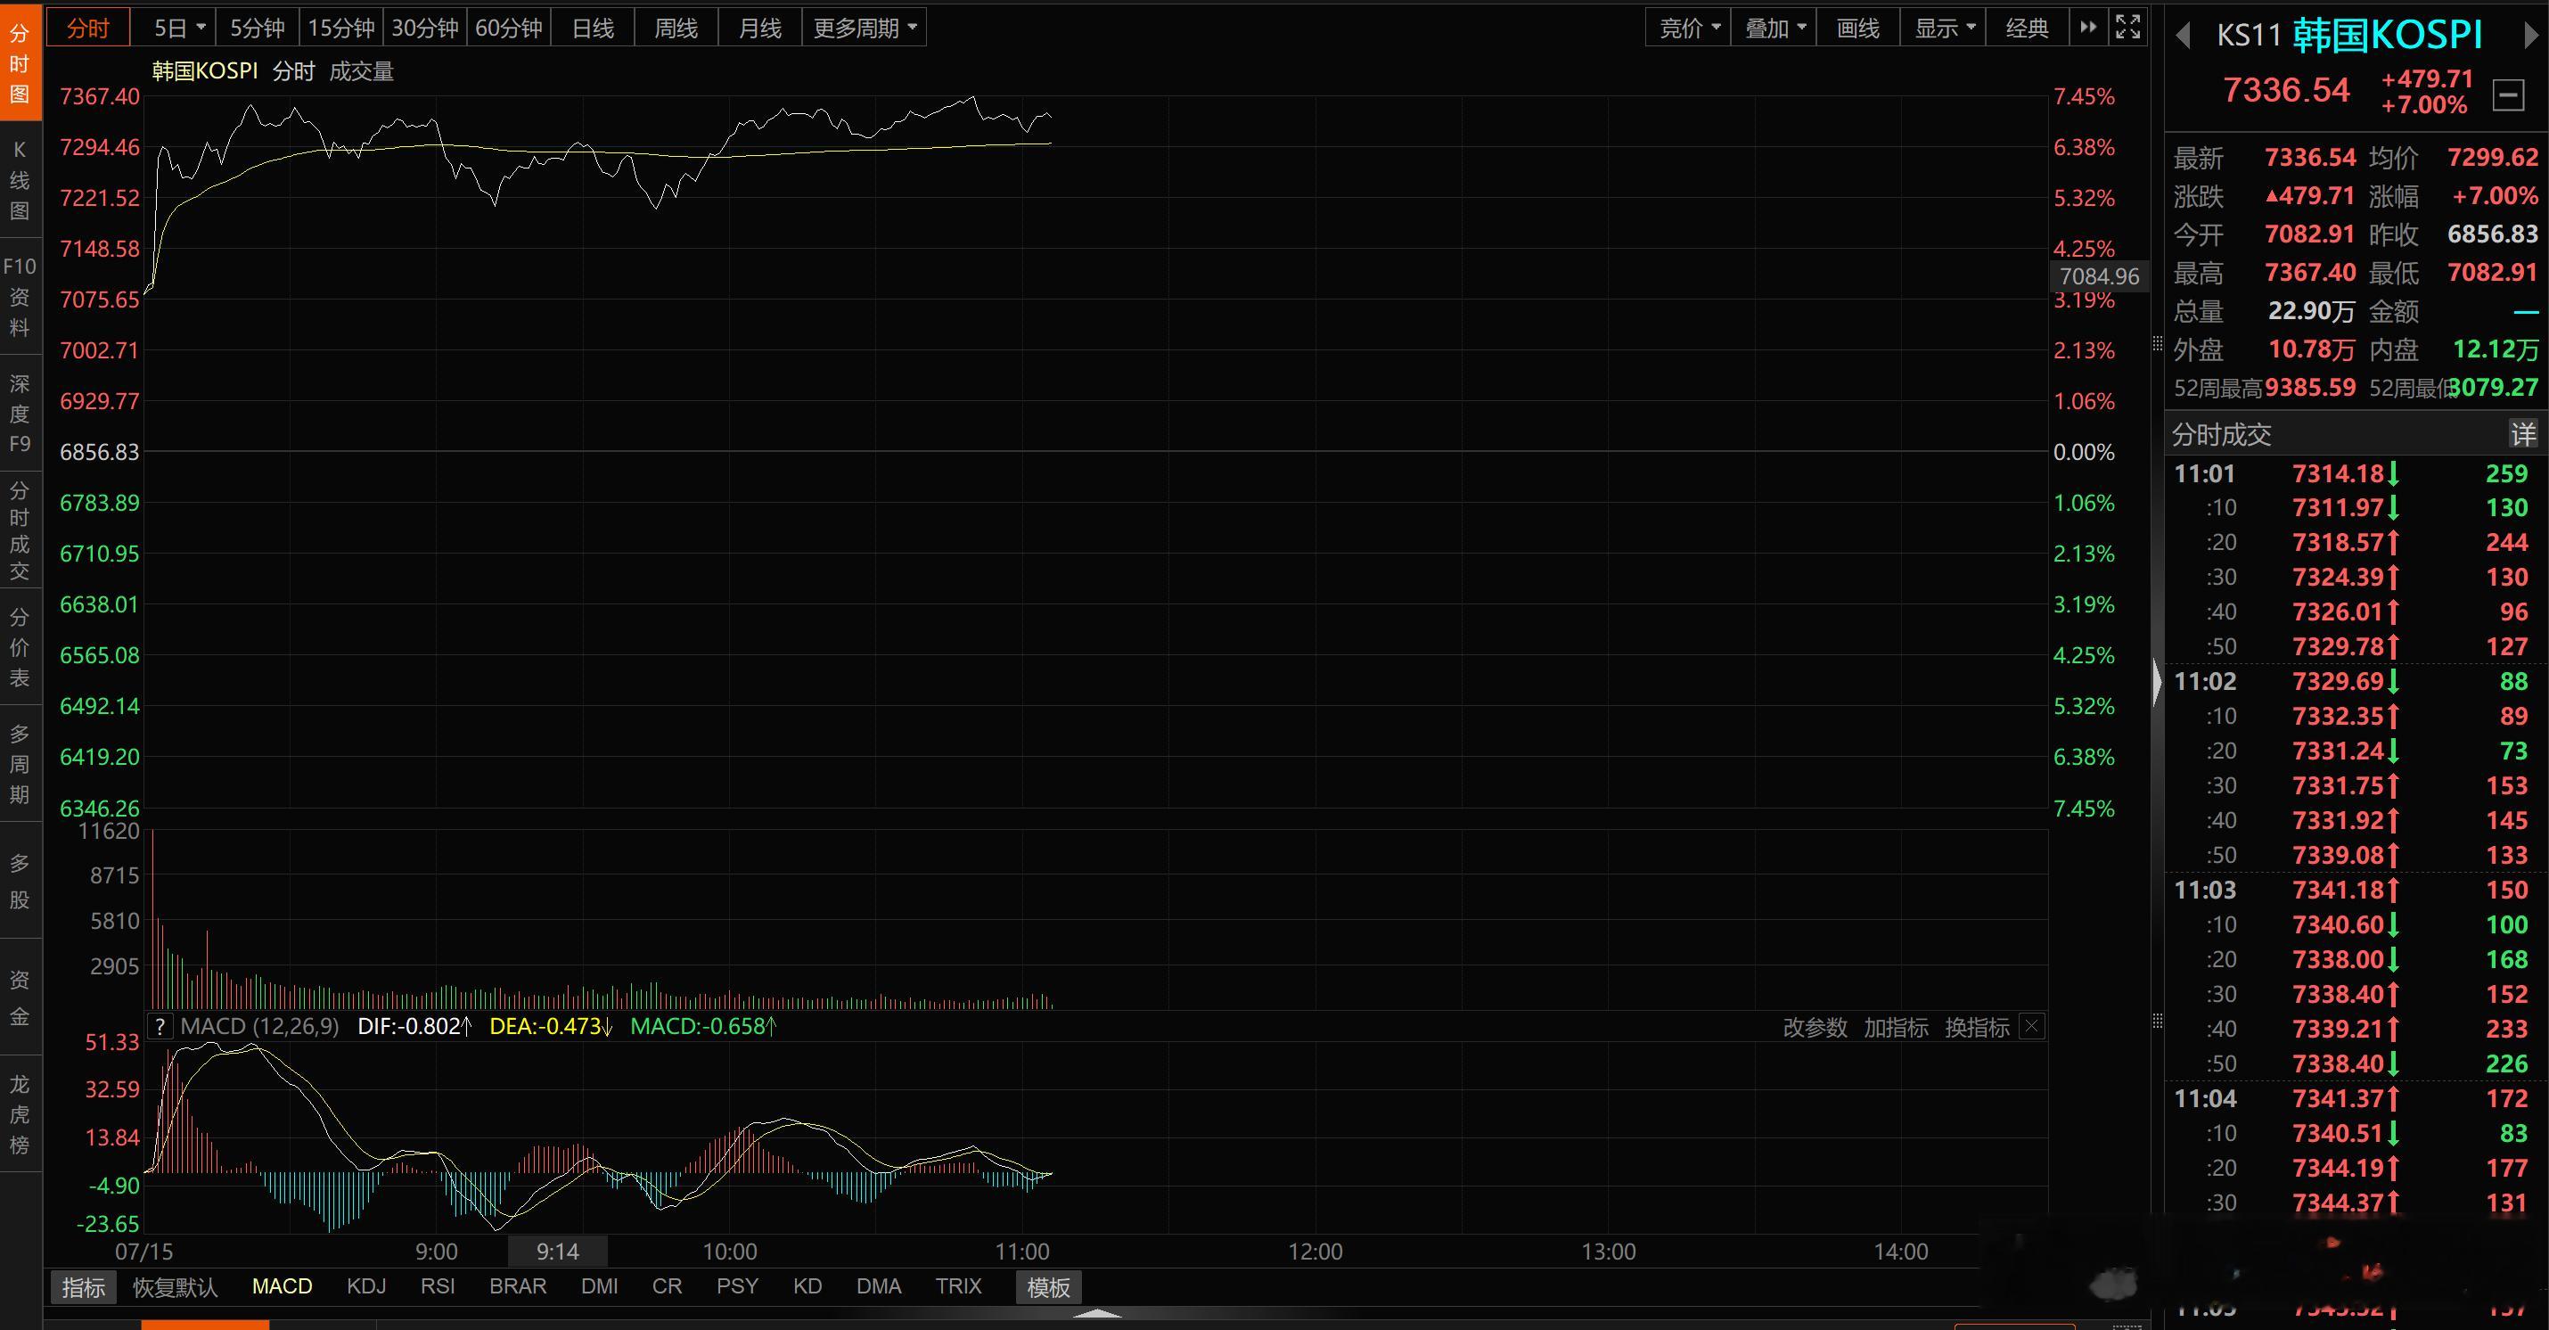Open the 叠加 overlay dropdown

coord(1774,28)
